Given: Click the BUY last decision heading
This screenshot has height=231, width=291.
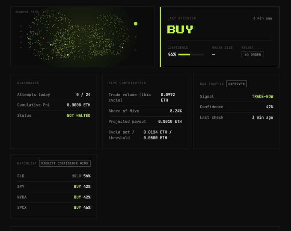Looking at the screenshot, I should [x=180, y=30].
